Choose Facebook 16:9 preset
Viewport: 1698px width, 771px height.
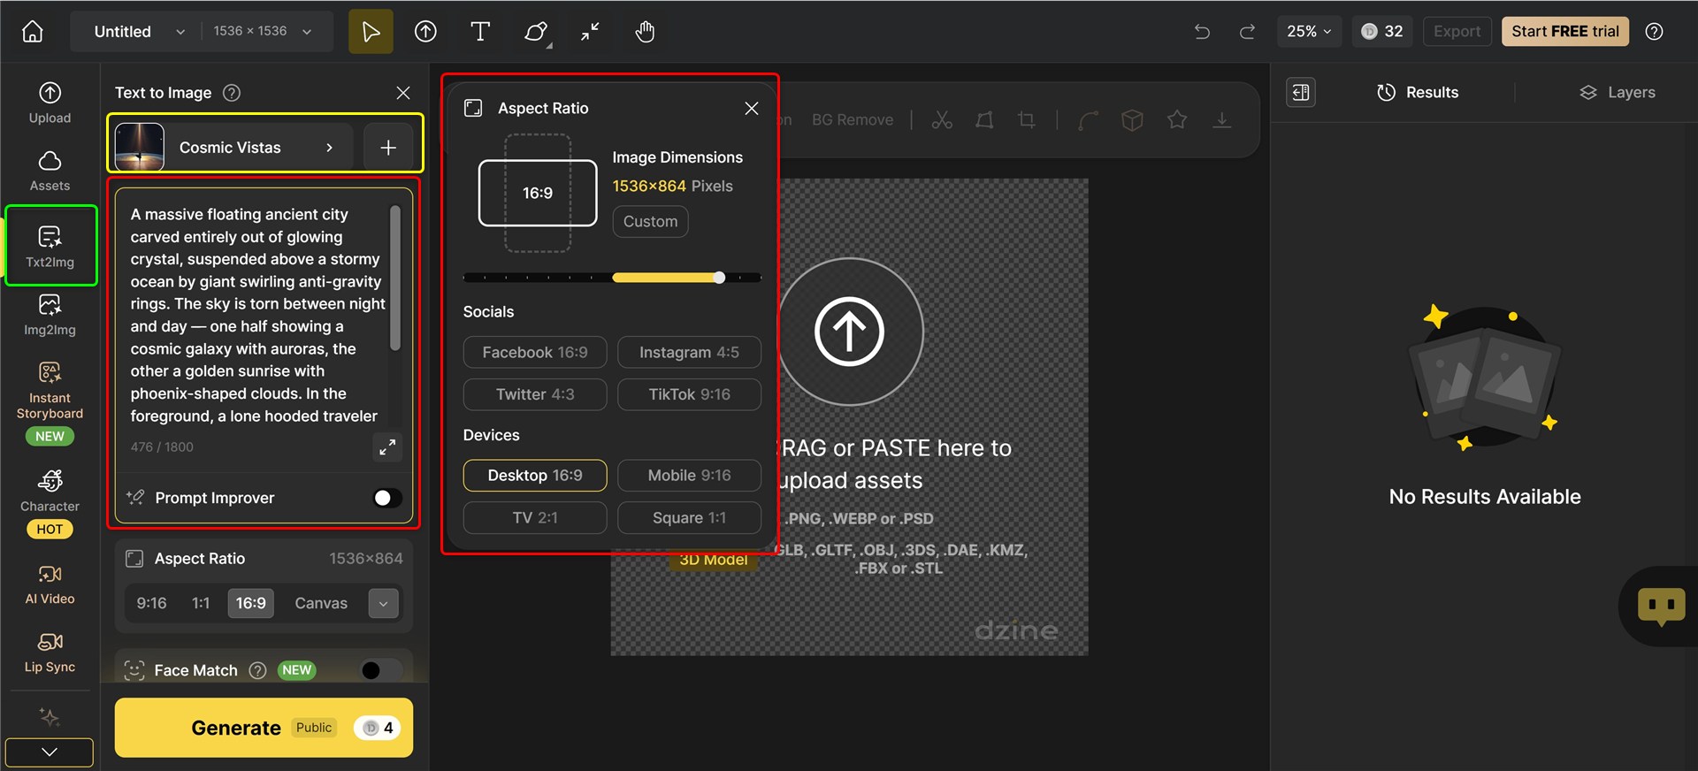point(535,352)
